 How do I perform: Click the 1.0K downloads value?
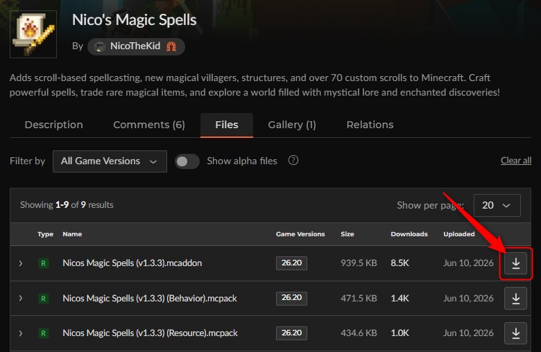click(400, 333)
